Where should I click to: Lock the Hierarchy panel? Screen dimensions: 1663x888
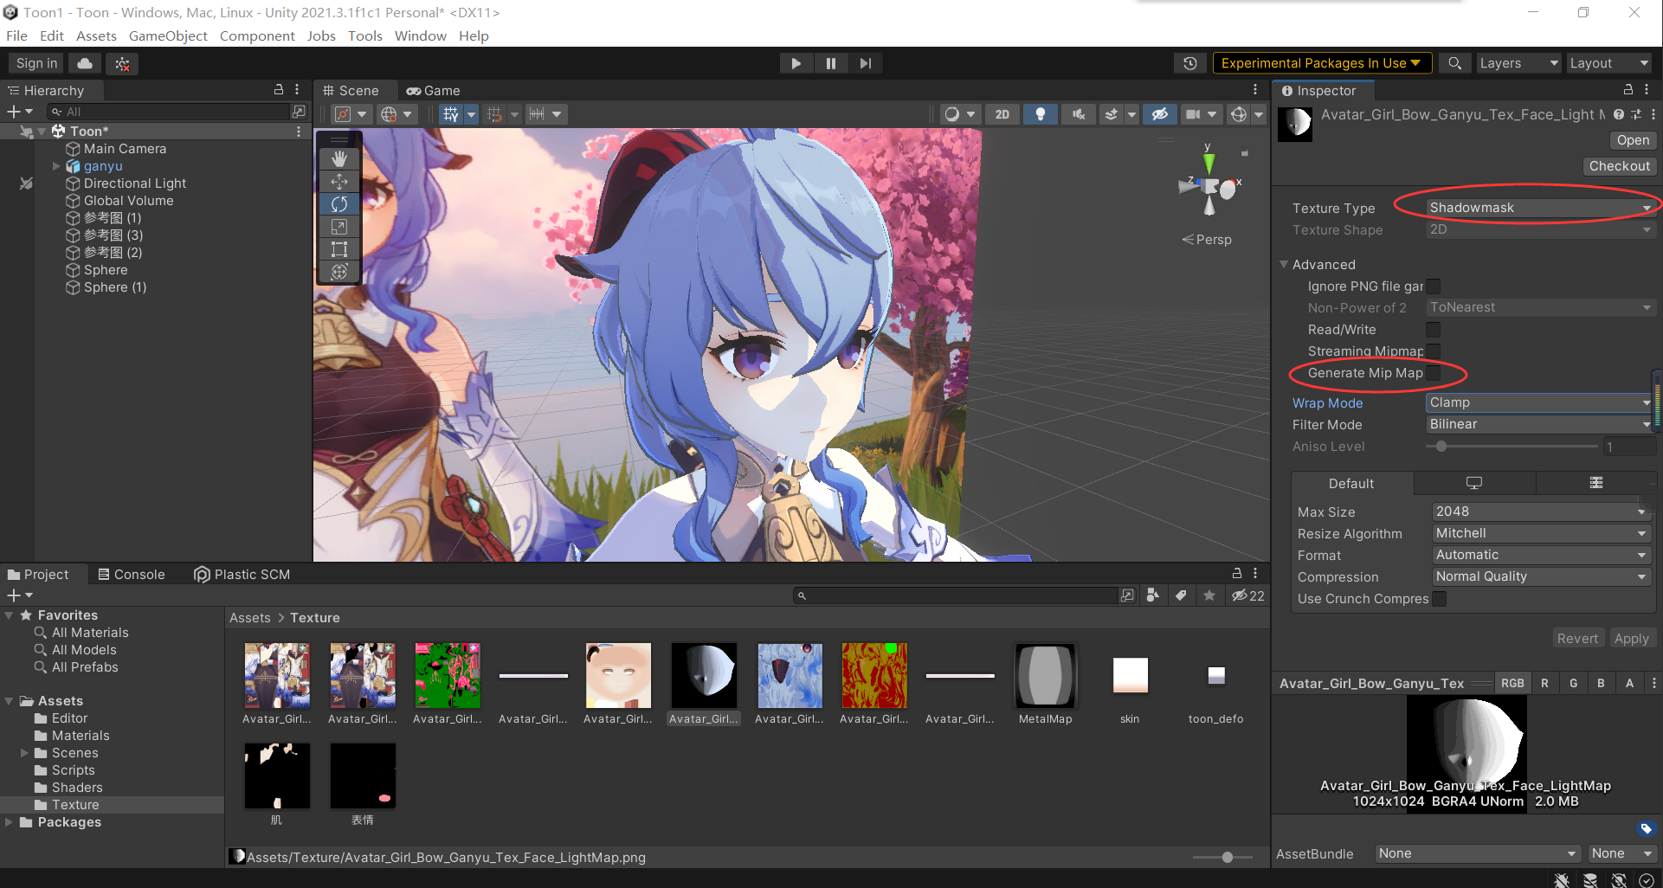coord(279,89)
